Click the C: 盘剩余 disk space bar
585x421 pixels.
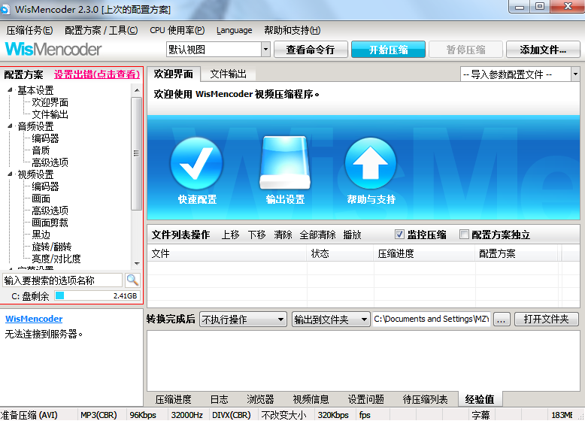pyautogui.click(x=98, y=295)
